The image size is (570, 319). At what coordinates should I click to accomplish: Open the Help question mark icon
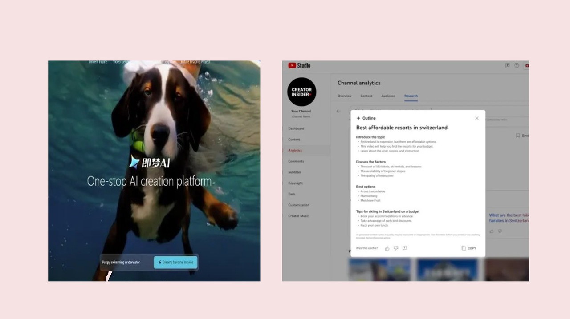pyautogui.click(x=517, y=65)
